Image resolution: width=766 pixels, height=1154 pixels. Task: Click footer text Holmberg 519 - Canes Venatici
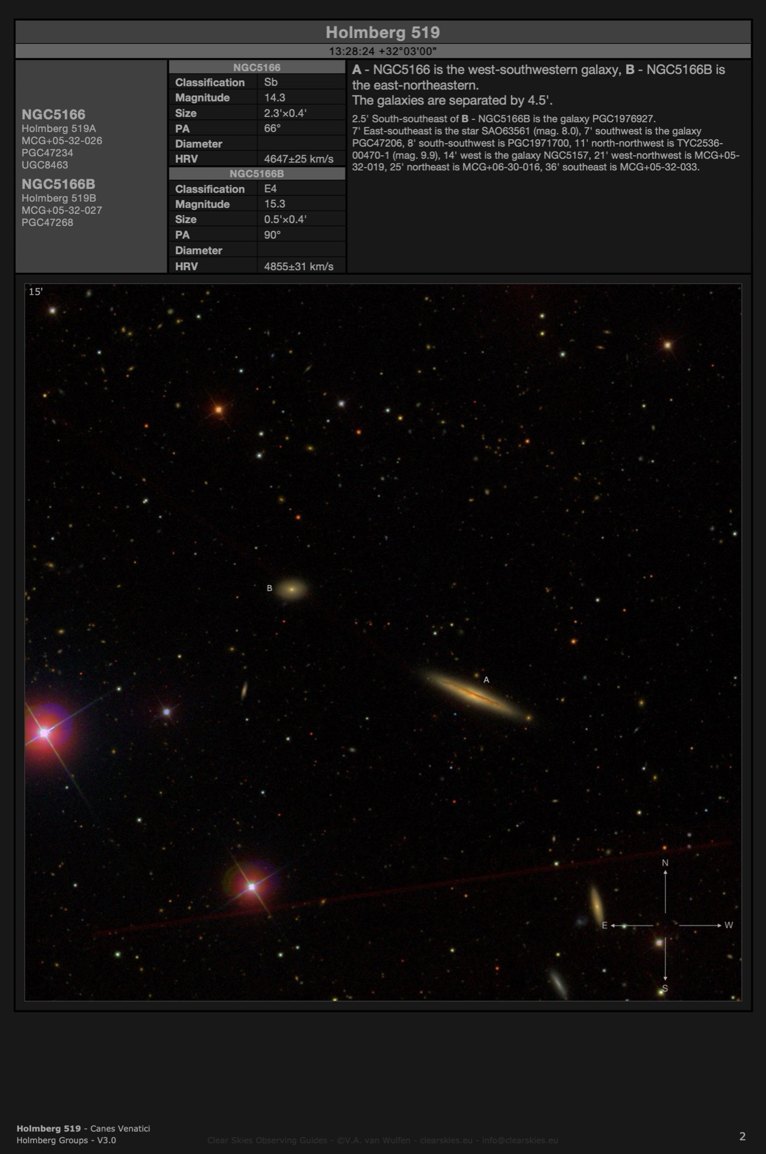click(x=83, y=1128)
